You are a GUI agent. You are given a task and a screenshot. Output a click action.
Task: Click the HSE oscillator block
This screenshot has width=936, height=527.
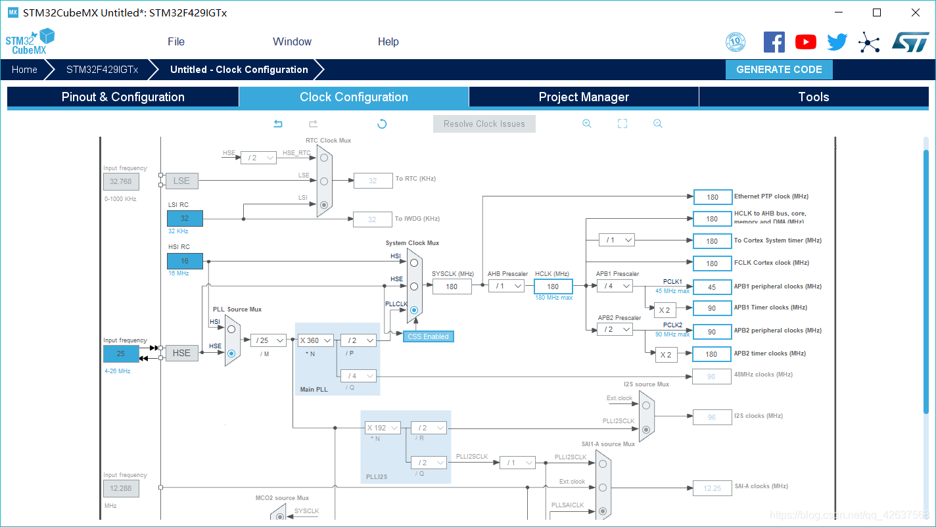[x=181, y=353]
